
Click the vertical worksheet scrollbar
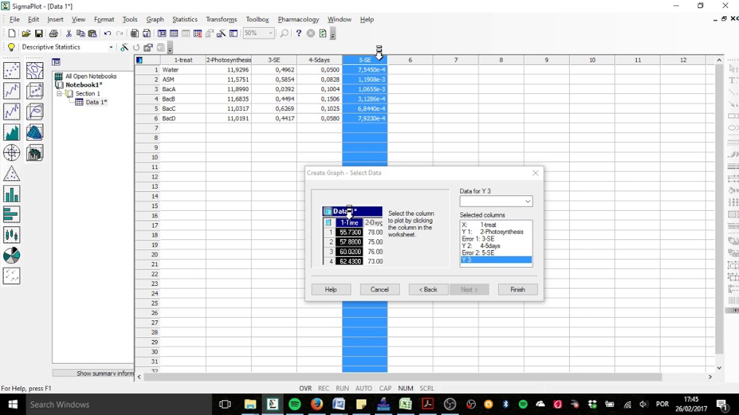click(x=719, y=209)
